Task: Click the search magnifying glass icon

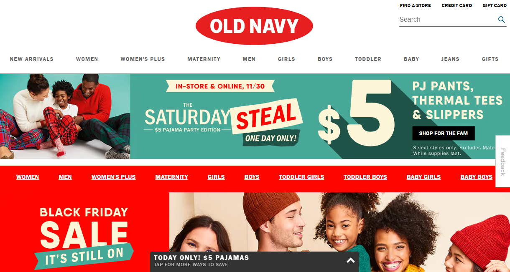Action: pos(502,20)
